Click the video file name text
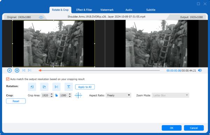The image size is (210, 135). click(106, 17)
